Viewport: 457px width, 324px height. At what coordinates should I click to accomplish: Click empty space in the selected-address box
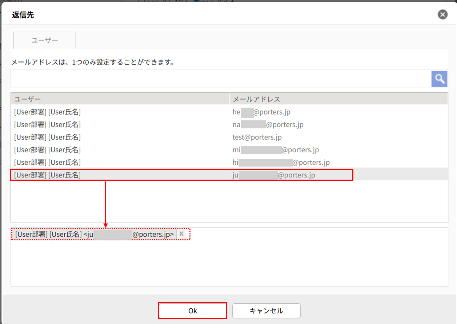pos(229,265)
